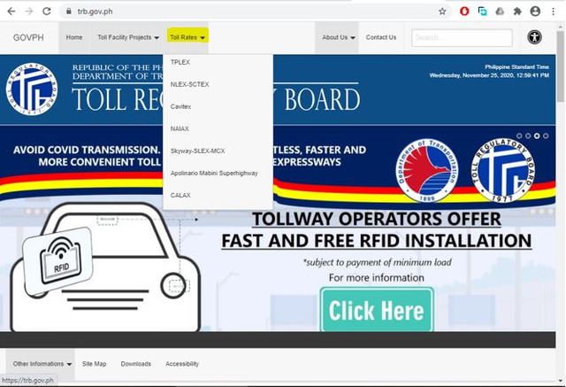This screenshot has height=387, width=566.
Task: Click the browser forward arrow
Action: (x=29, y=12)
